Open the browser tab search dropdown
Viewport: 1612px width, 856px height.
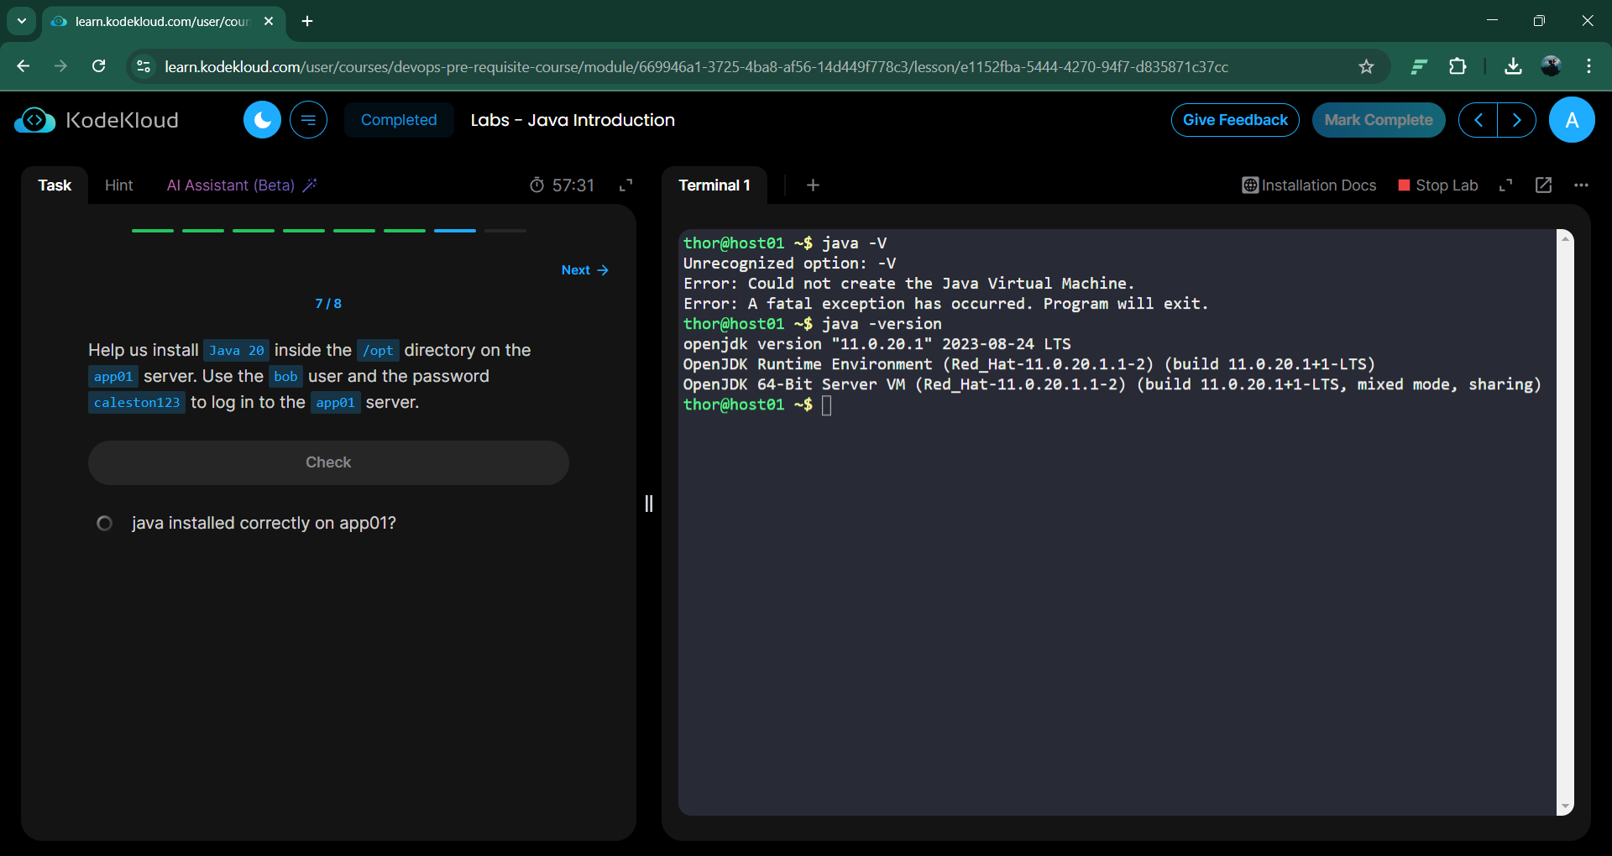point(22,21)
